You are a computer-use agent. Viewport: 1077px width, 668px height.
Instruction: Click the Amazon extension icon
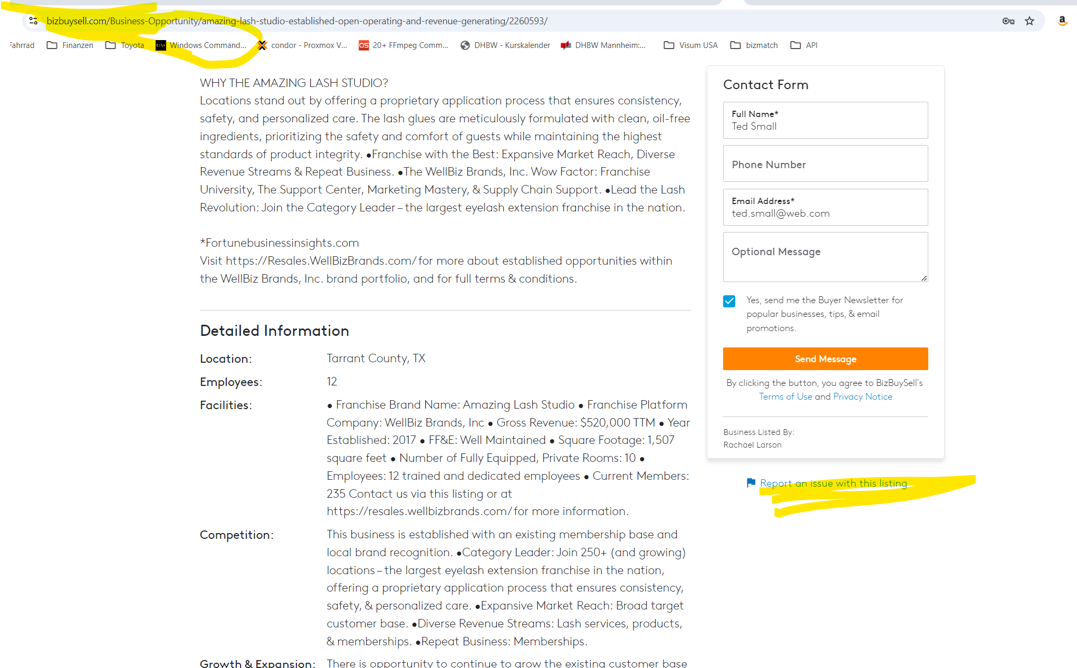tap(1062, 21)
